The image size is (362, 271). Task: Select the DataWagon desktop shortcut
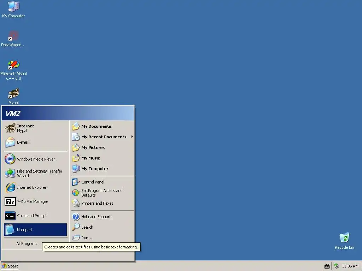point(13,39)
